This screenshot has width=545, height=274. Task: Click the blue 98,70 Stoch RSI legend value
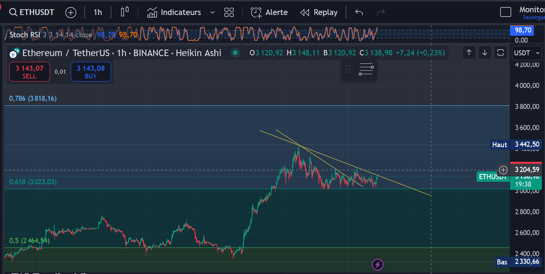tap(106, 35)
